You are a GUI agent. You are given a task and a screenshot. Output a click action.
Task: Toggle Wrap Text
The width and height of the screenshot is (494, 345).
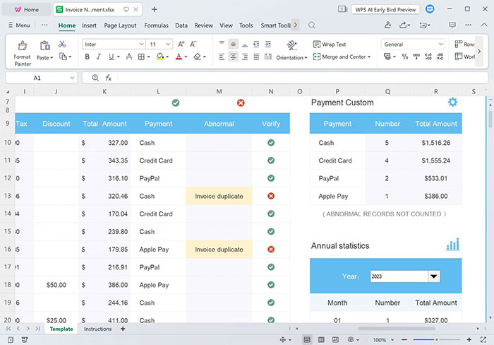(x=329, y=44)
